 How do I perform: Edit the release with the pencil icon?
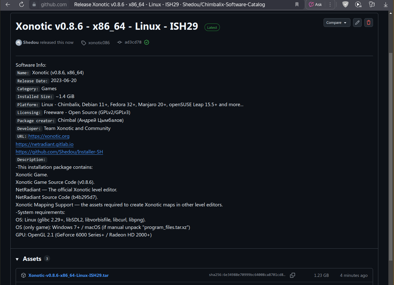click(357, 23)
